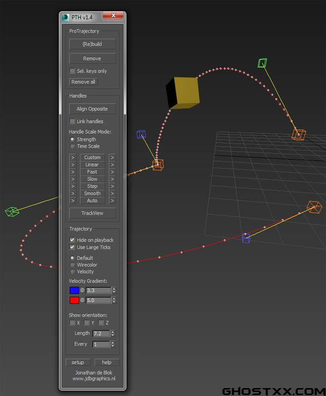
Task: Click left arrow beside Auto
Action: [x=73, y=200]
